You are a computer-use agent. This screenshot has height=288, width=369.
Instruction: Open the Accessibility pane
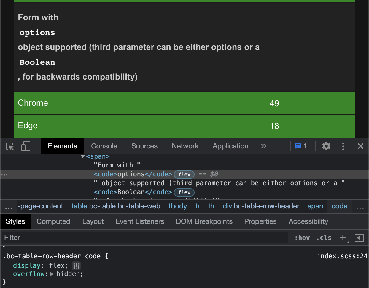point(308,221)
